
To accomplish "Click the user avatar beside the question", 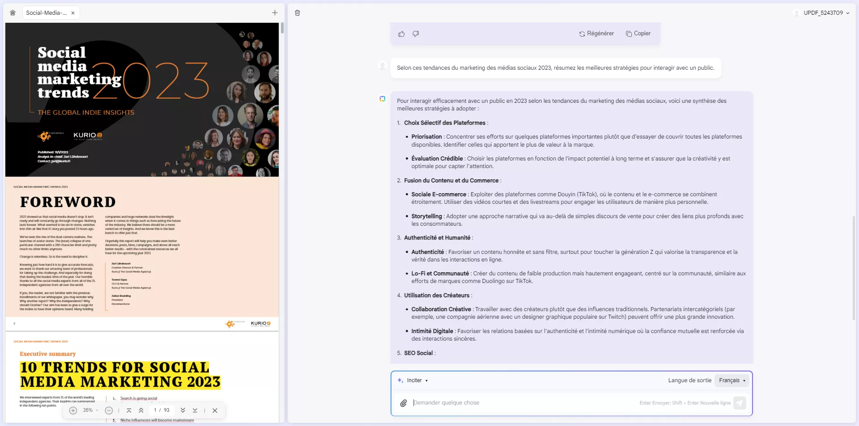I will (383, 66).
